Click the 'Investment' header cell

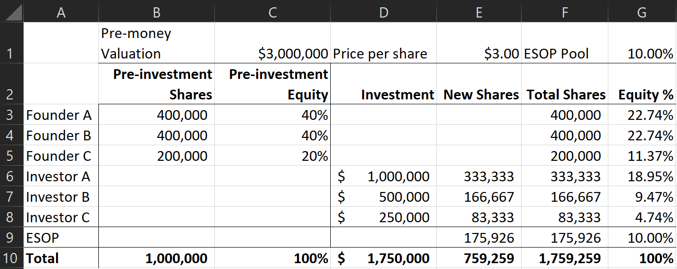point(384,84)
